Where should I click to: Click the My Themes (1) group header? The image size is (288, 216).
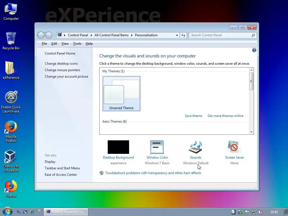point(113,71)
